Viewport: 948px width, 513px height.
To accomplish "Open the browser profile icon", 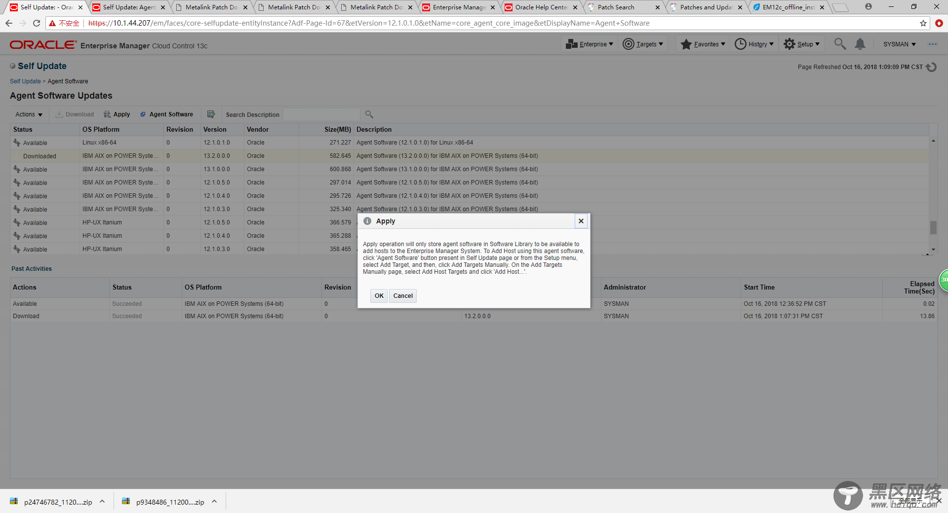I will pyautogui.click(x=869, y=7).
